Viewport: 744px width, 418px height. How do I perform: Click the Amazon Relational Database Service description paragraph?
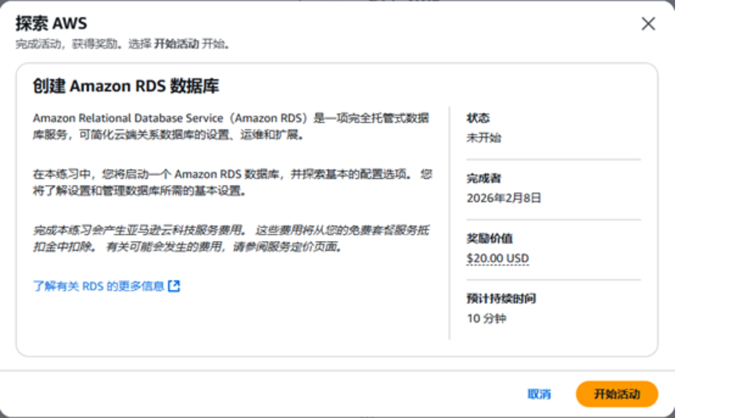coord(231,126)
